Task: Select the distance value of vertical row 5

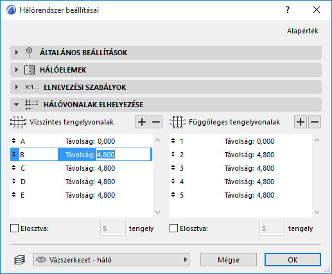Action: [265, 195]
